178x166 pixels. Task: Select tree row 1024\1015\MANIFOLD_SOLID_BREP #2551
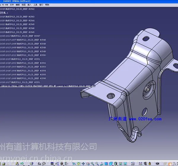pyautogui.click(x=20, y=59)
